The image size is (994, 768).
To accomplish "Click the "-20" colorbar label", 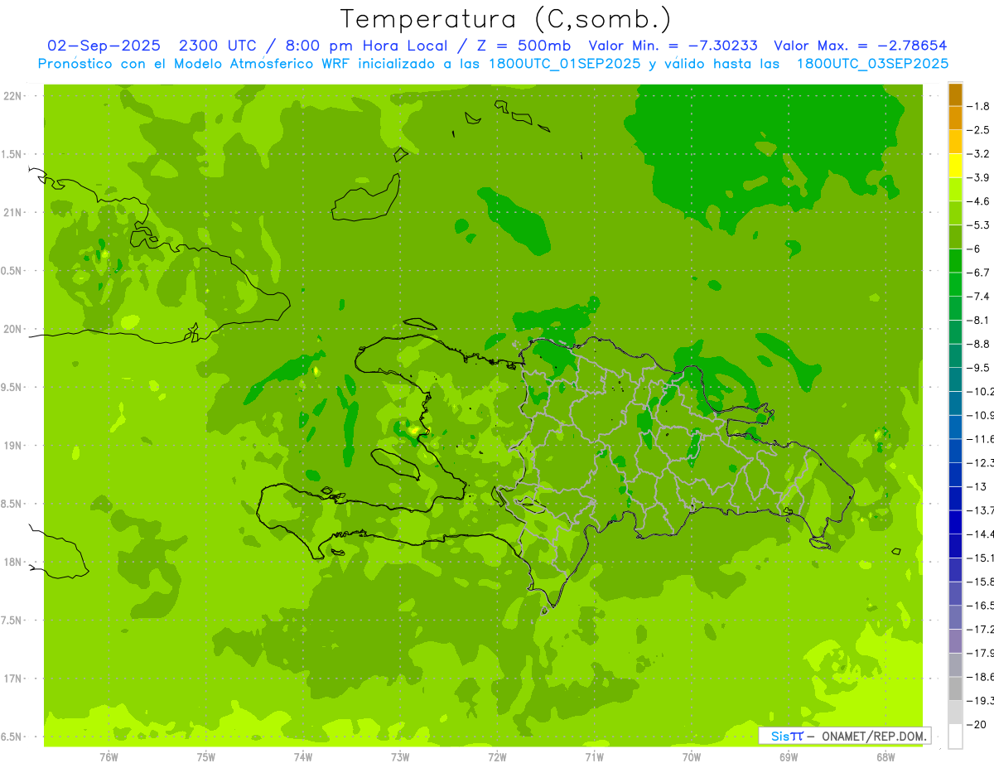I will pyautogui.click(x=977, y=724).
